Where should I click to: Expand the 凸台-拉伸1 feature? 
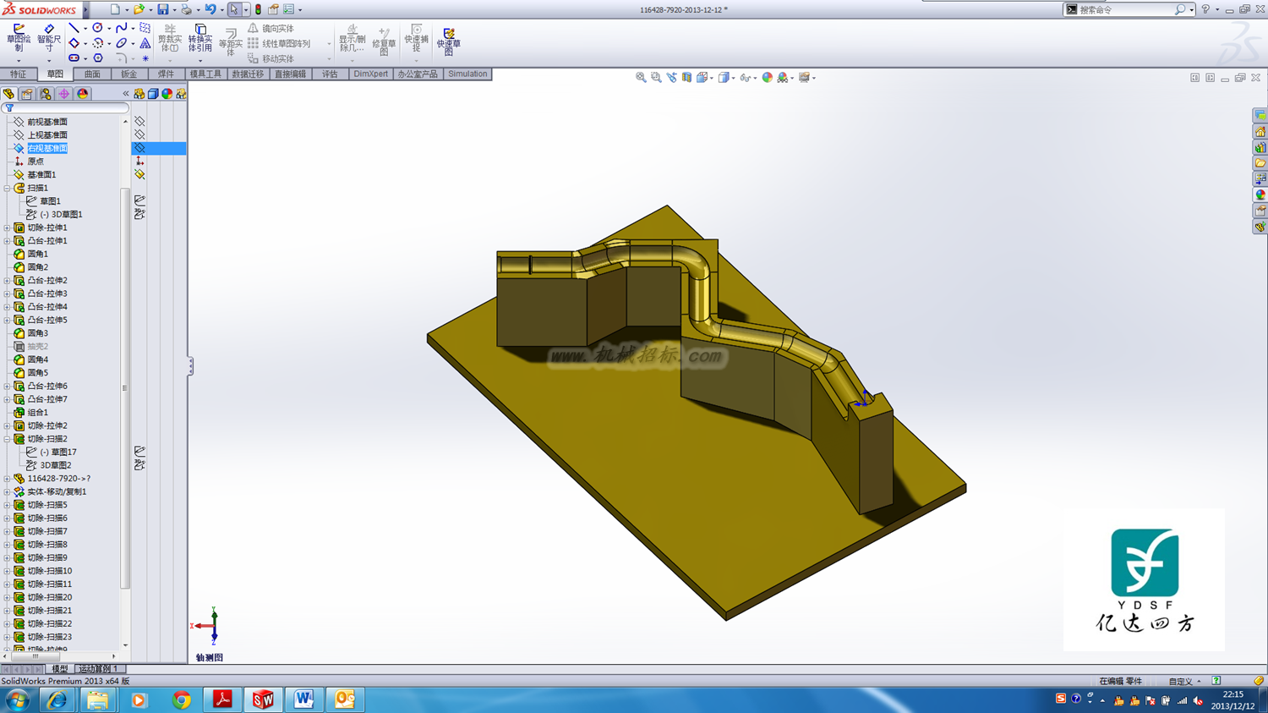(8, 241)
